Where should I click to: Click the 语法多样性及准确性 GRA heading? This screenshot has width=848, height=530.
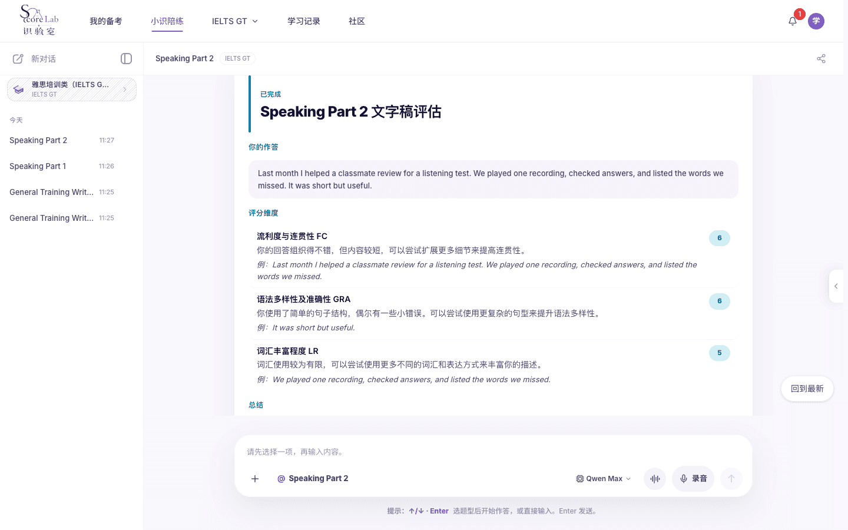point(304,299)
